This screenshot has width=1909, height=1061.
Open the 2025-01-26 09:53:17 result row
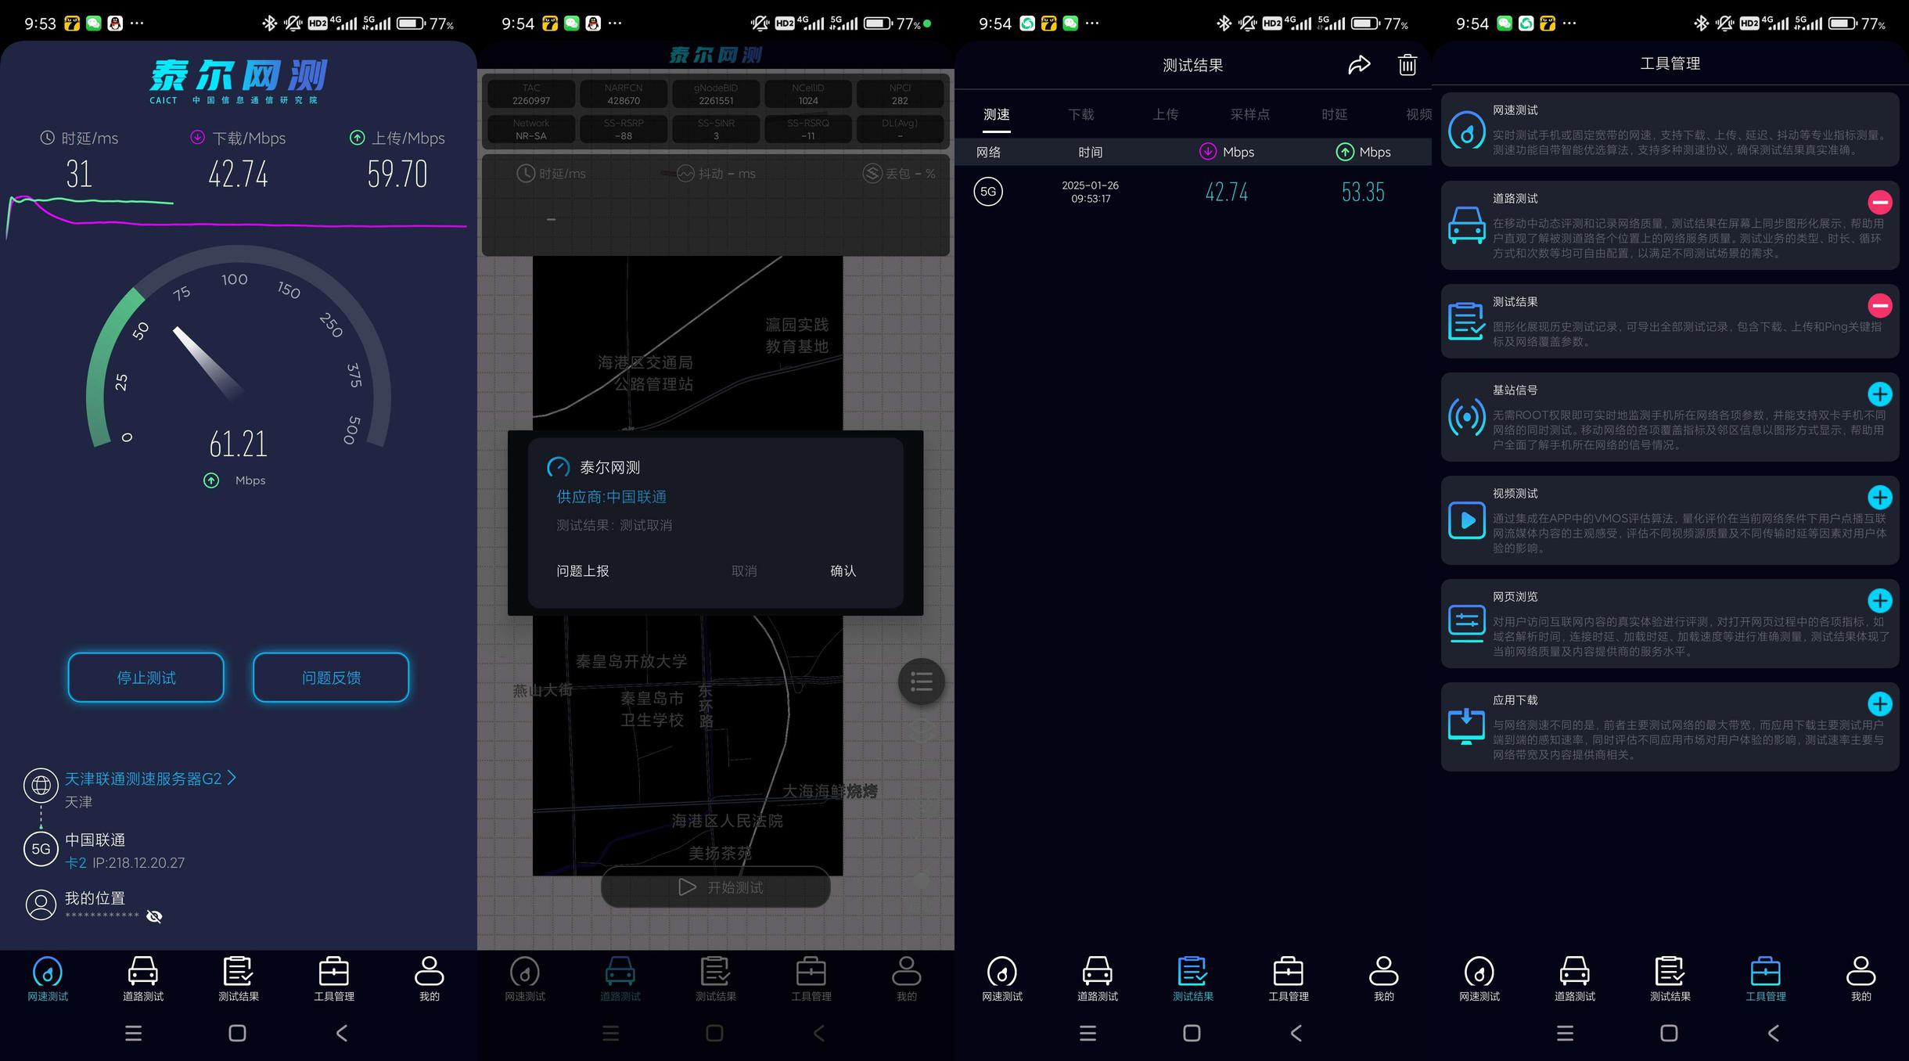pos(1193,192)
